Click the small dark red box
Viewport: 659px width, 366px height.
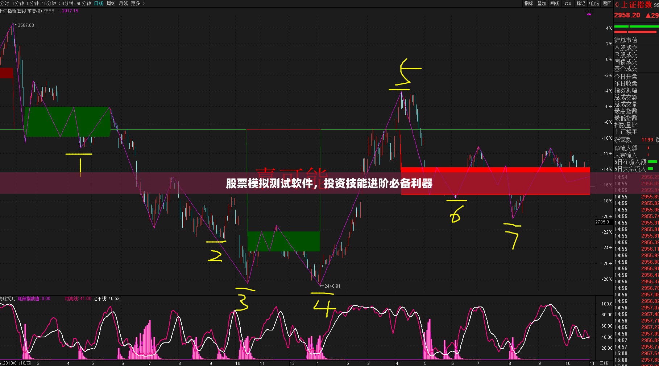[7, 73]
